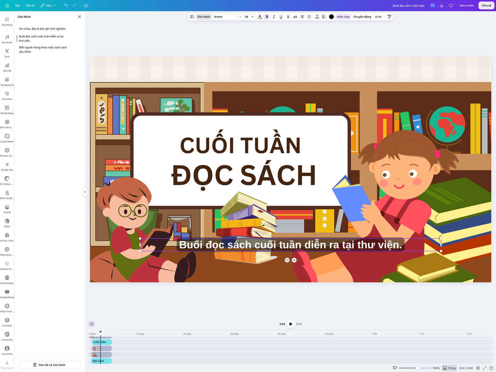Viewport: 496px width, 372px height.
Task: Select caption 'Buổi đọc sách cuối tuần diễn ra tại thư viện.'
Action: pyautogui.click(x=41, y=39)
